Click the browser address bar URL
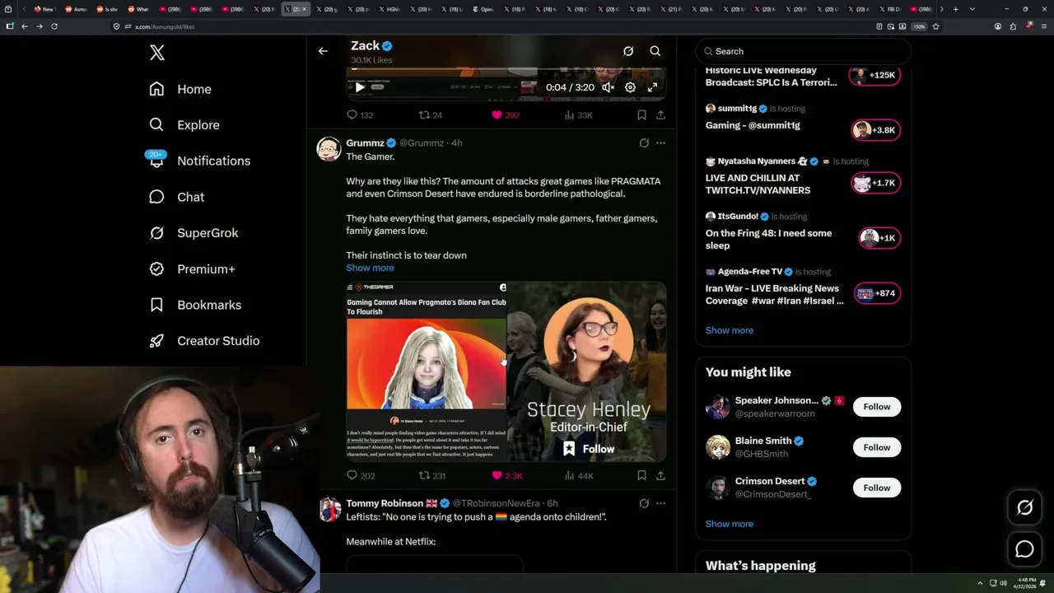Viewport: 1054px width, 593px height. (x=165, y=26)
